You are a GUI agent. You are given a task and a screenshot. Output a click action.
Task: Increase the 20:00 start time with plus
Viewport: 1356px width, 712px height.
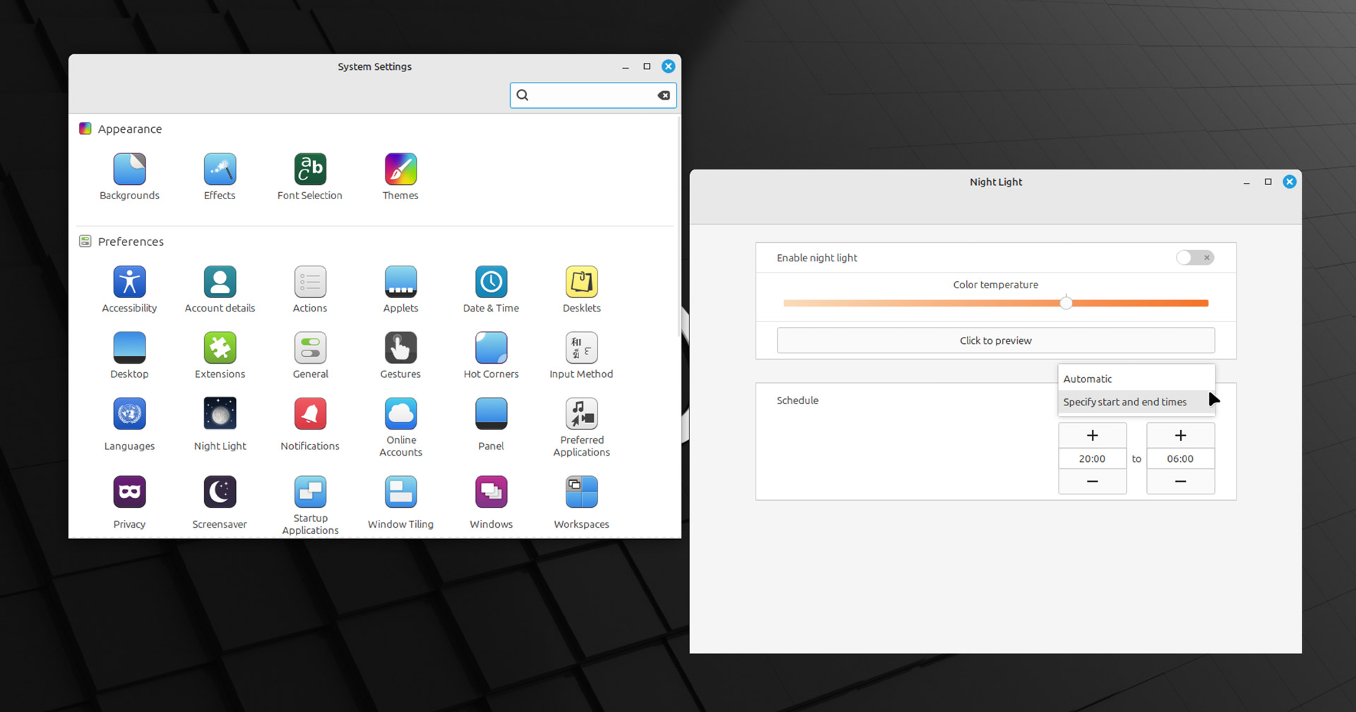click(1092, 435)
